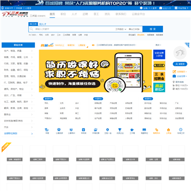The height and width of the screenshot is (191, 191).
Task: Click the blue briefcase 企业注册 icon
Action: tap(174, 76)
